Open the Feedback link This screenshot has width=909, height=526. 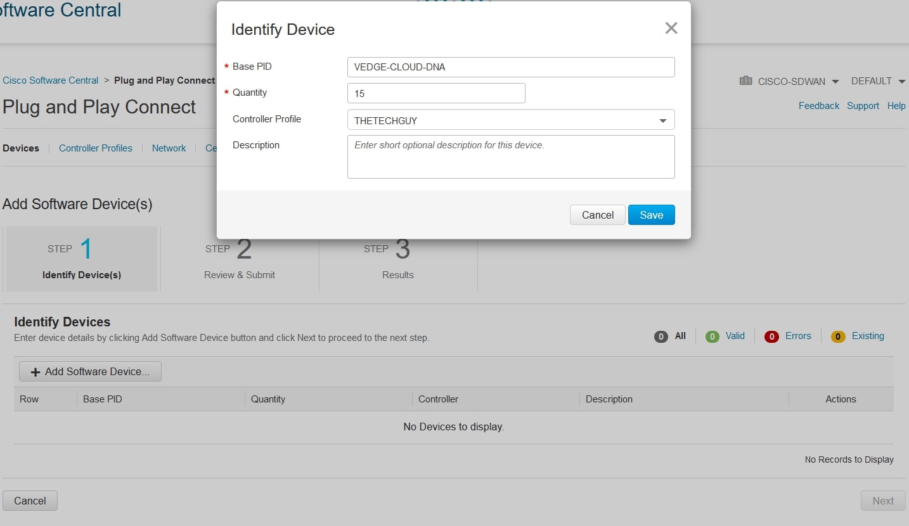click(x=819, y=106)
